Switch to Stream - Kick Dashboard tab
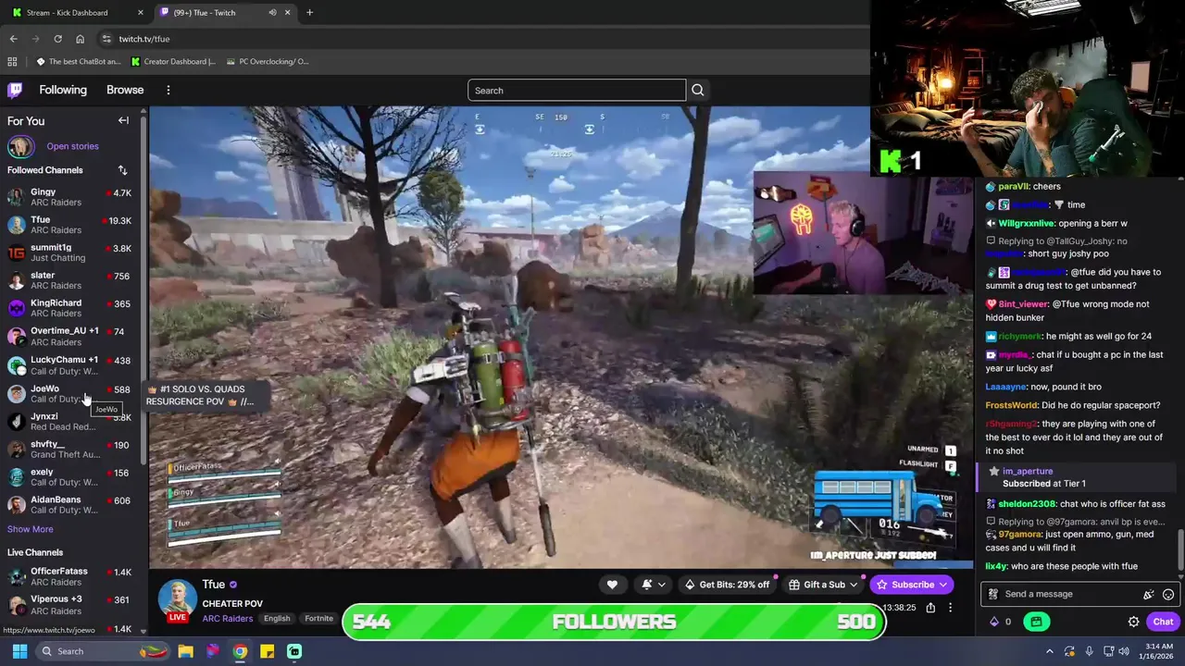Screen dimensions: 1185x666 pyautogui.click(x=76, y=12)
